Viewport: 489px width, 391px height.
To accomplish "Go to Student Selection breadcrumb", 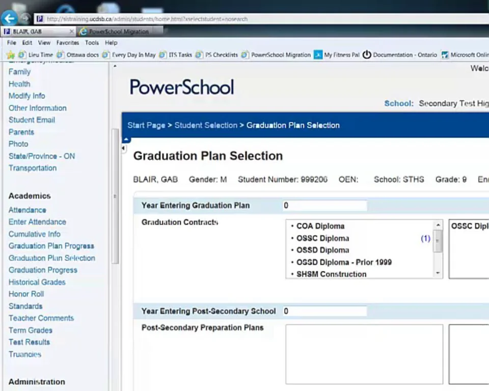I will (206, 125).
